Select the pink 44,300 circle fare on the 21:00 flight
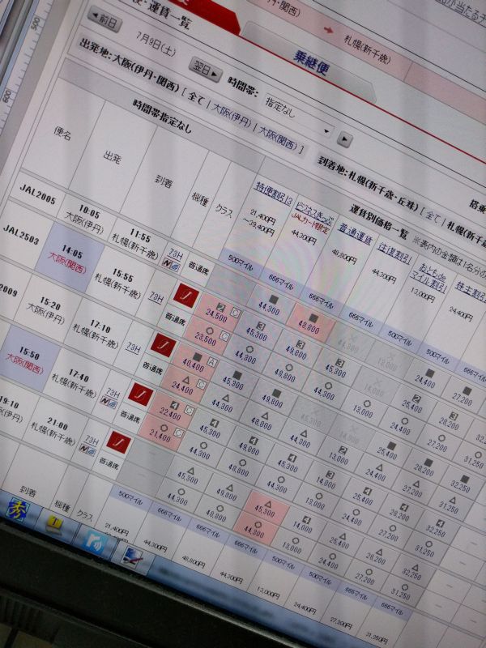 click(x=256, y=530)
